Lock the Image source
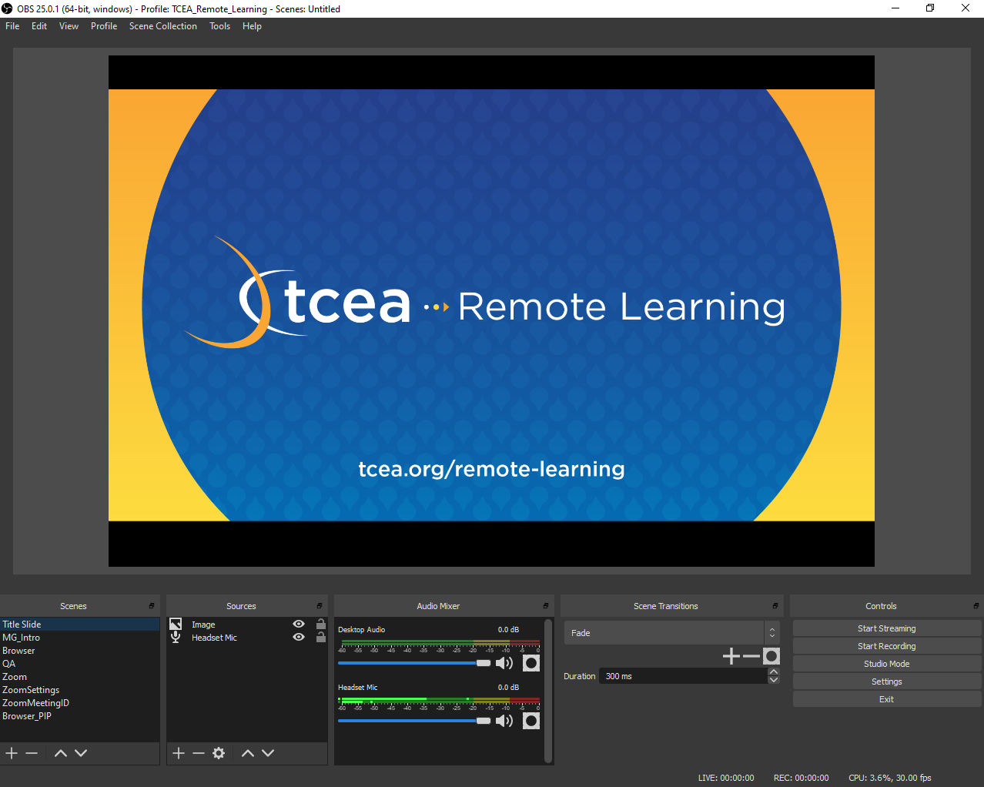 tap(321, 624)
